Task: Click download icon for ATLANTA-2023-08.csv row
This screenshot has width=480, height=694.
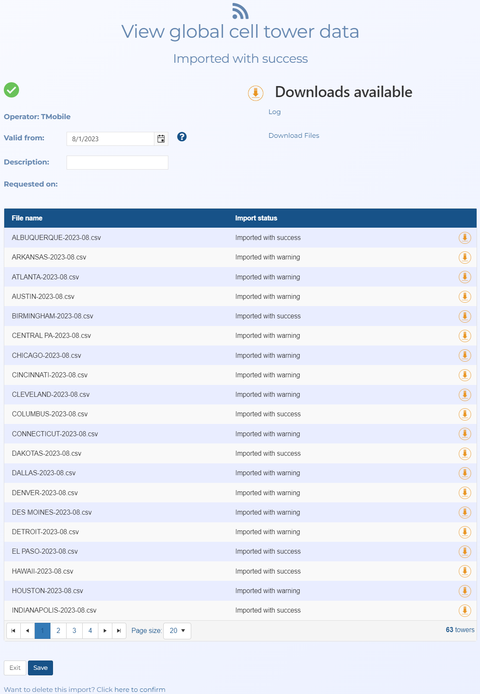Action: [x=465, y=277]
